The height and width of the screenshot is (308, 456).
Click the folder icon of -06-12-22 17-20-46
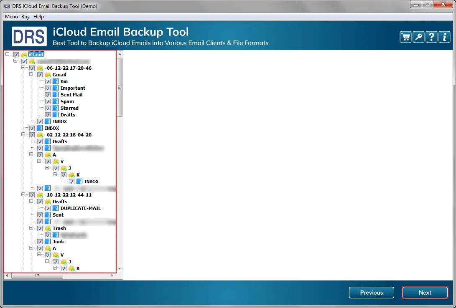coord(40,68)
